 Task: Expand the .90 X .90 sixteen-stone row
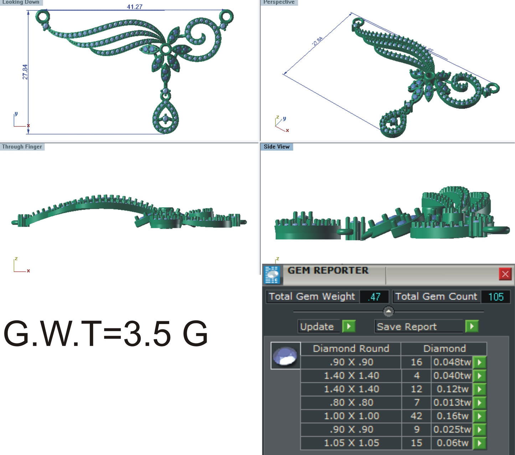pos(352,362)
